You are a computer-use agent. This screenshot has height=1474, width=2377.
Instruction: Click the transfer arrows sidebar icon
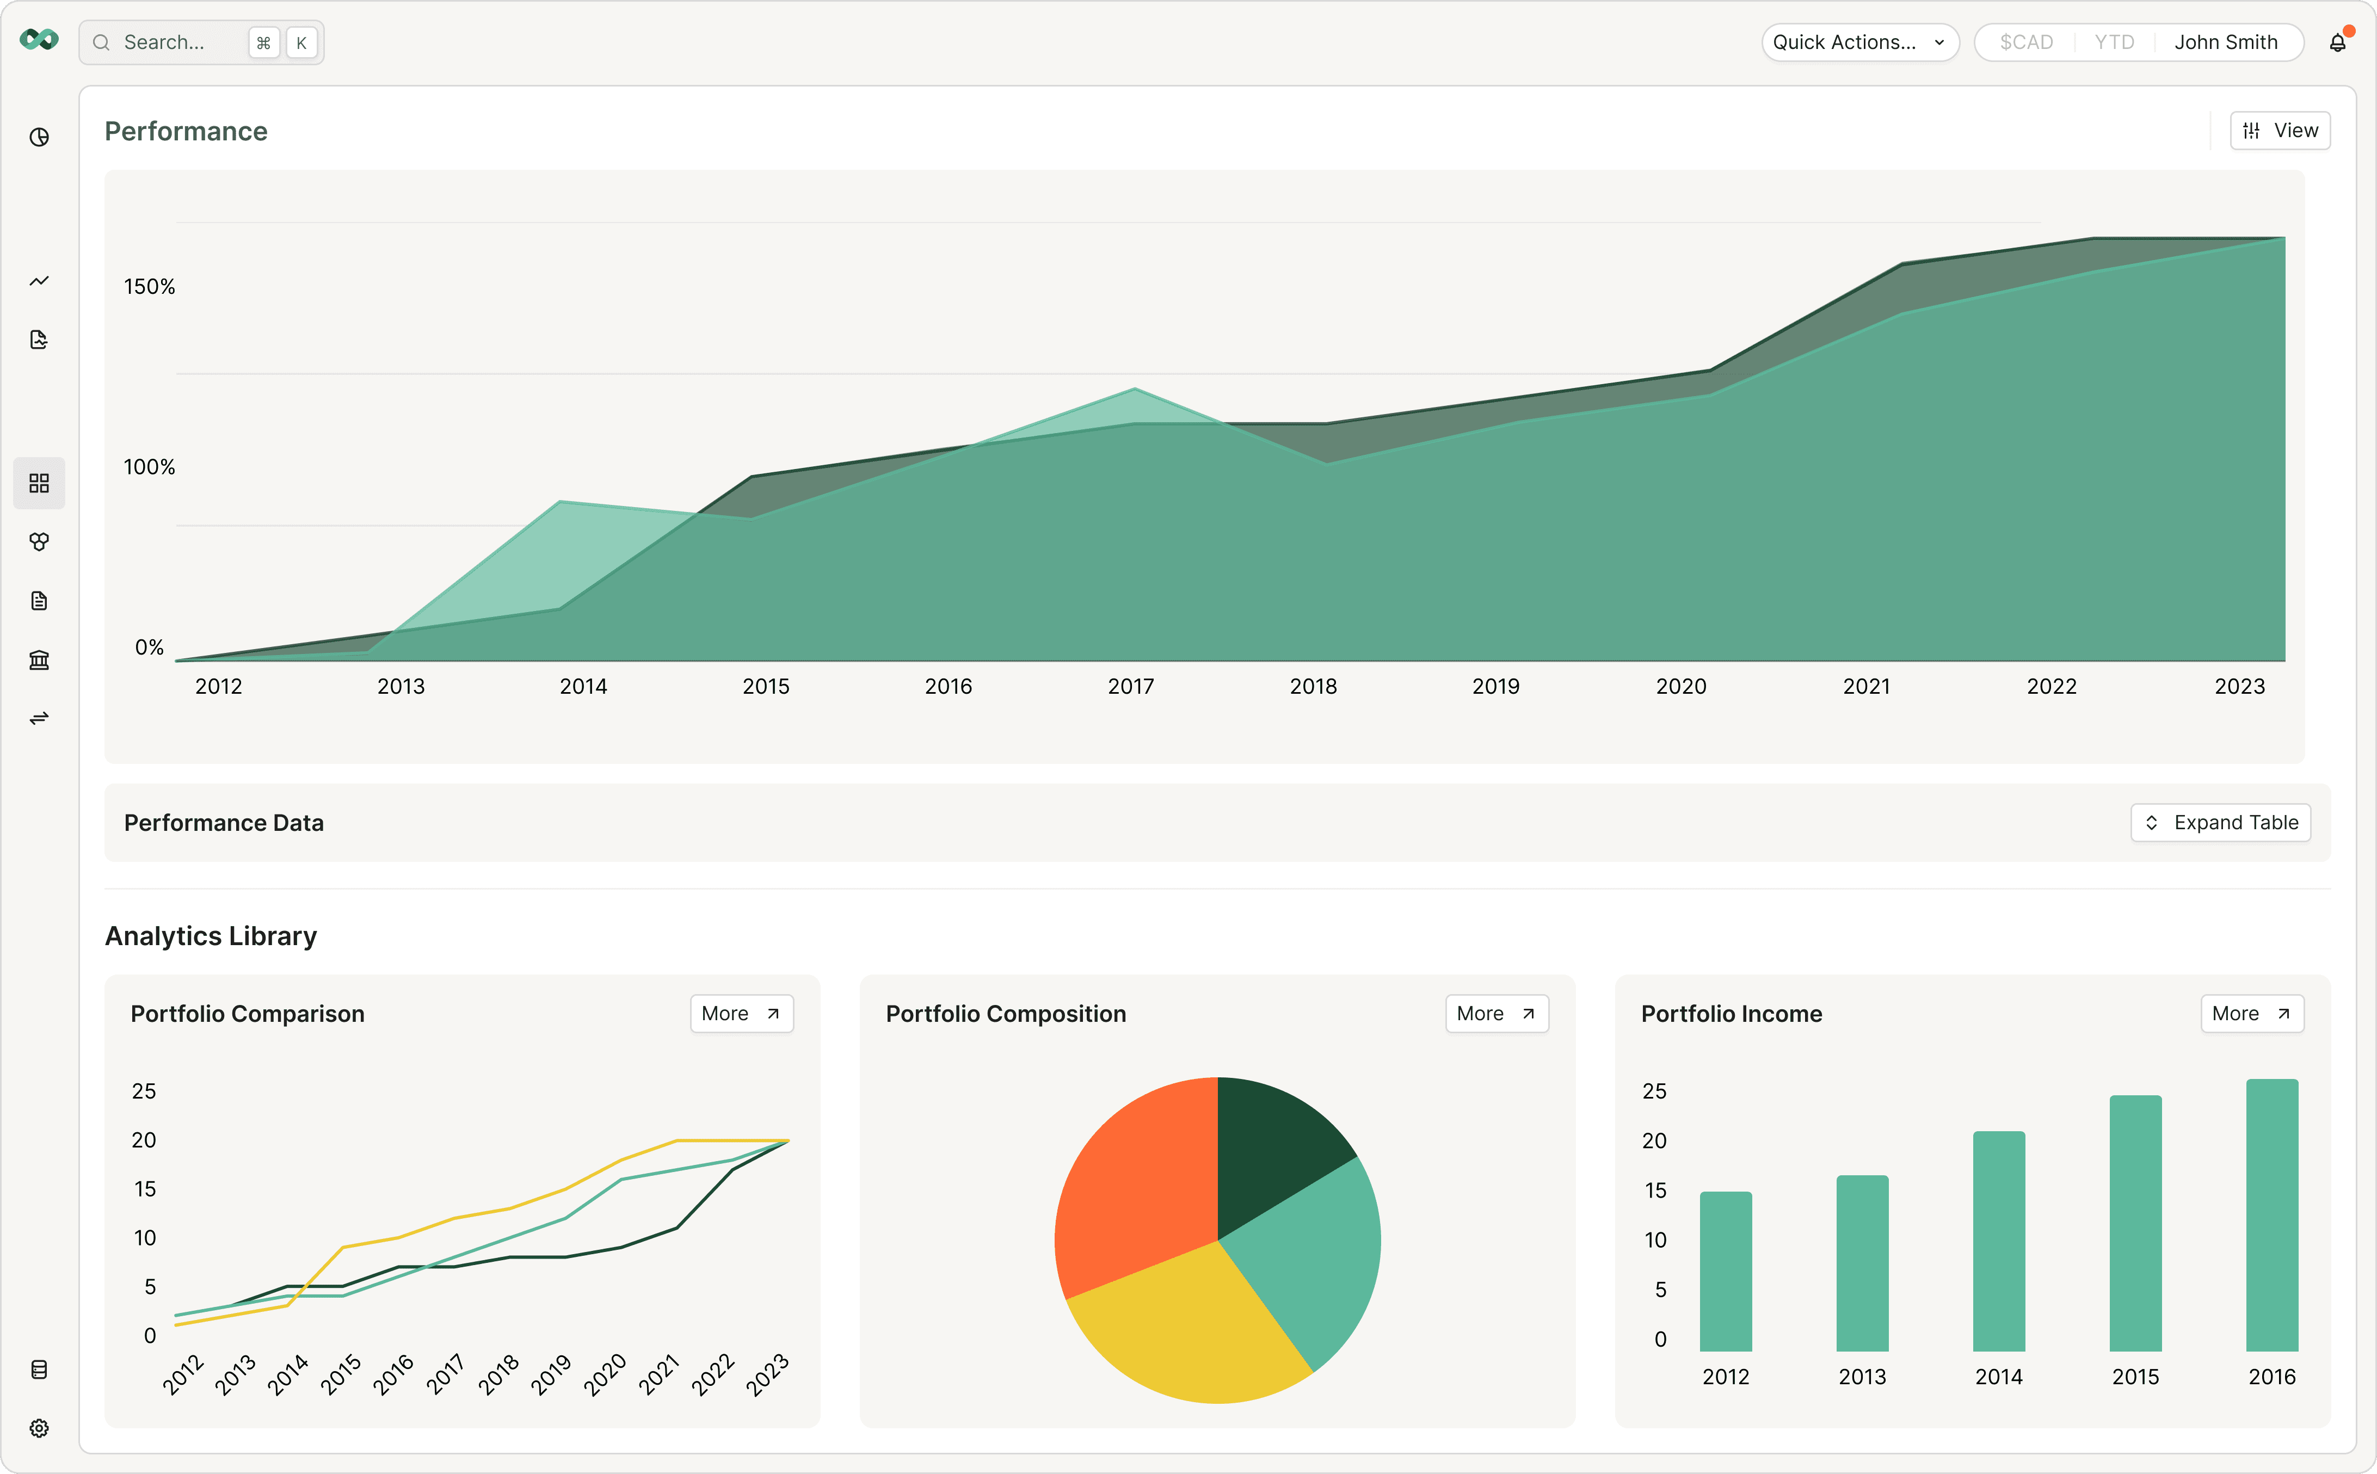39,718
